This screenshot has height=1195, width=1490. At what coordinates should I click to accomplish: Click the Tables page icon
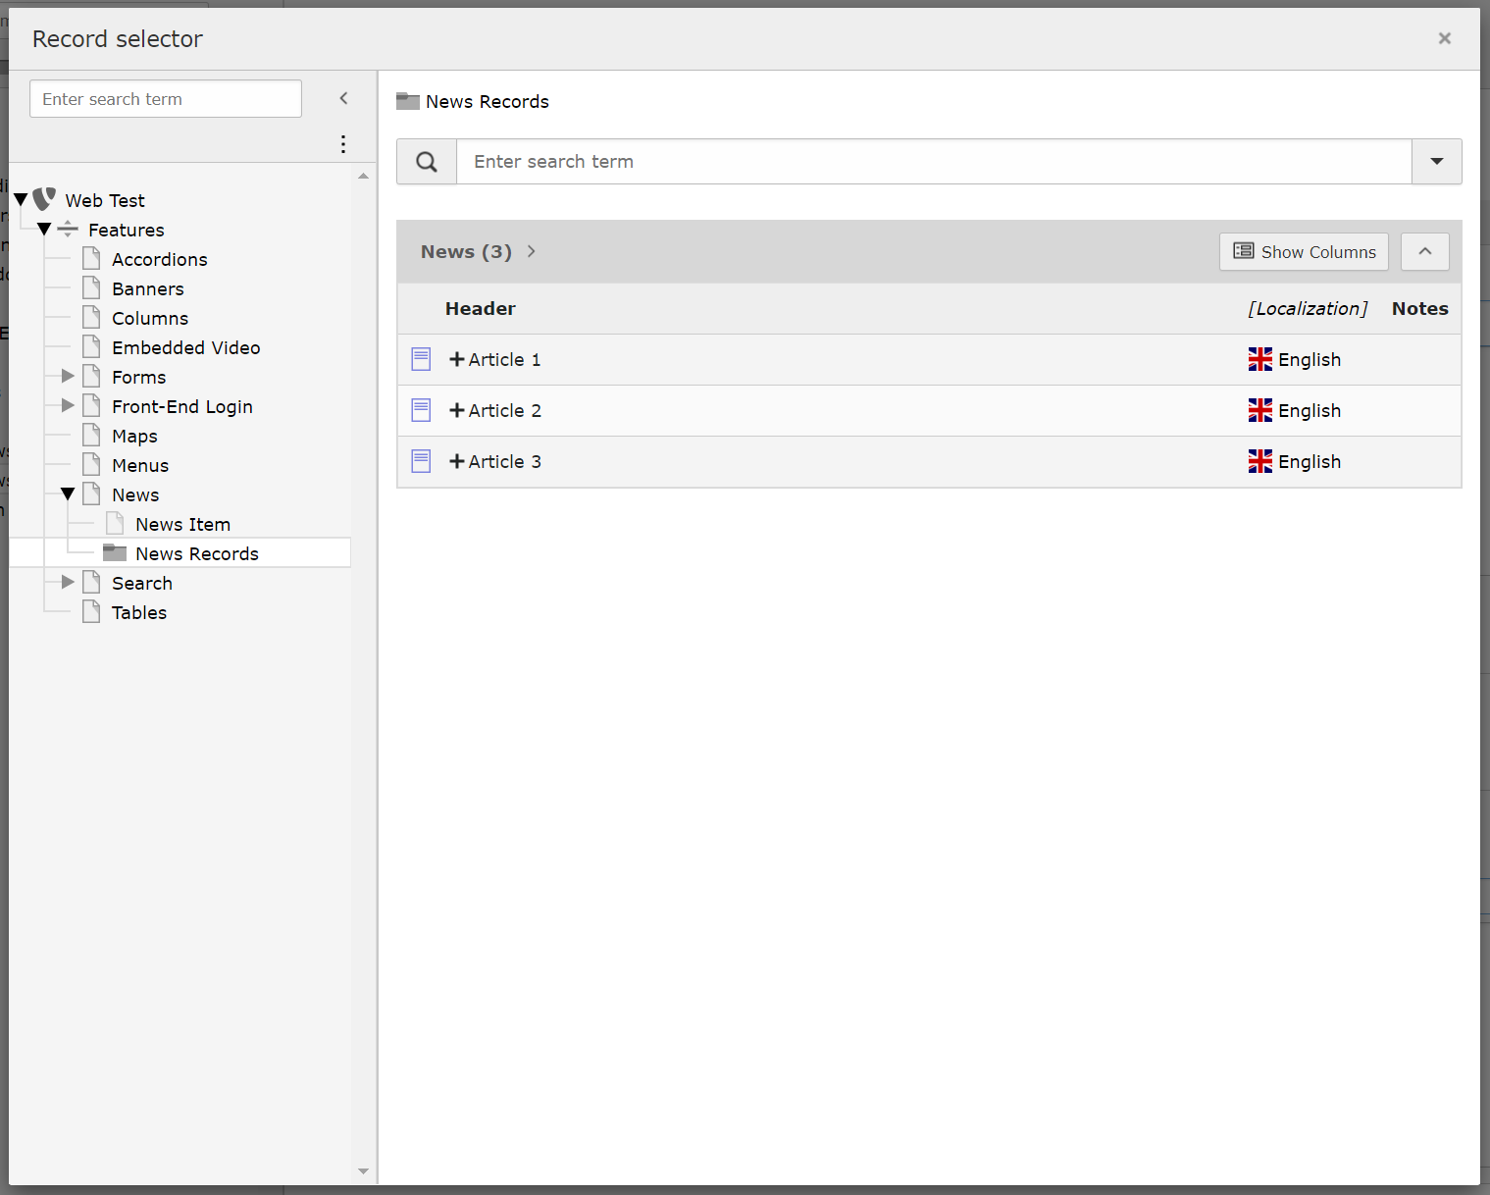(x=91, y=612)
